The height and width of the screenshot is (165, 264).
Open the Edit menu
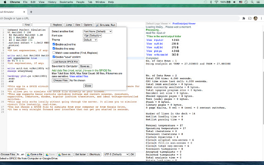(x=33, y=2)
